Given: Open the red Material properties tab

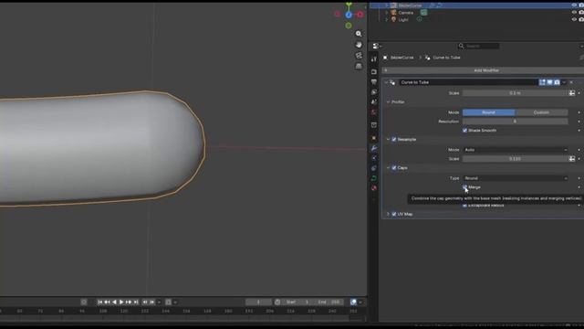Looking at the screenshot, I should tap(373, 188).
